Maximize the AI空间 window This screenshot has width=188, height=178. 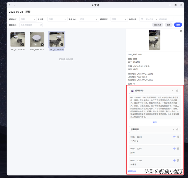click(x=176, y=5)
